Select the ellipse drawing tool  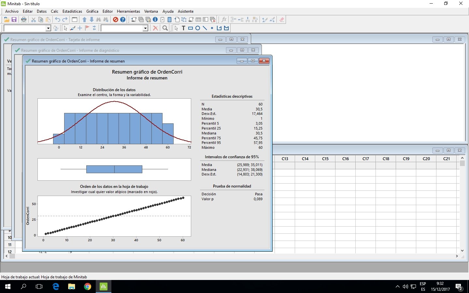pos(198,28)
